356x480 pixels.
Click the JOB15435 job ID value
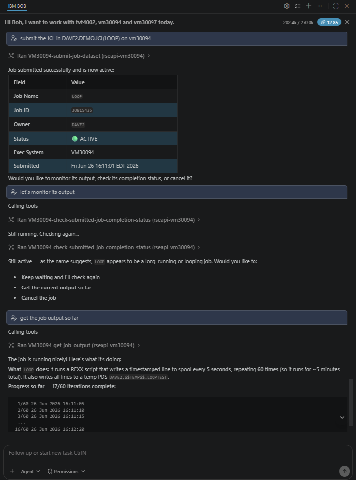click(82, 110)
